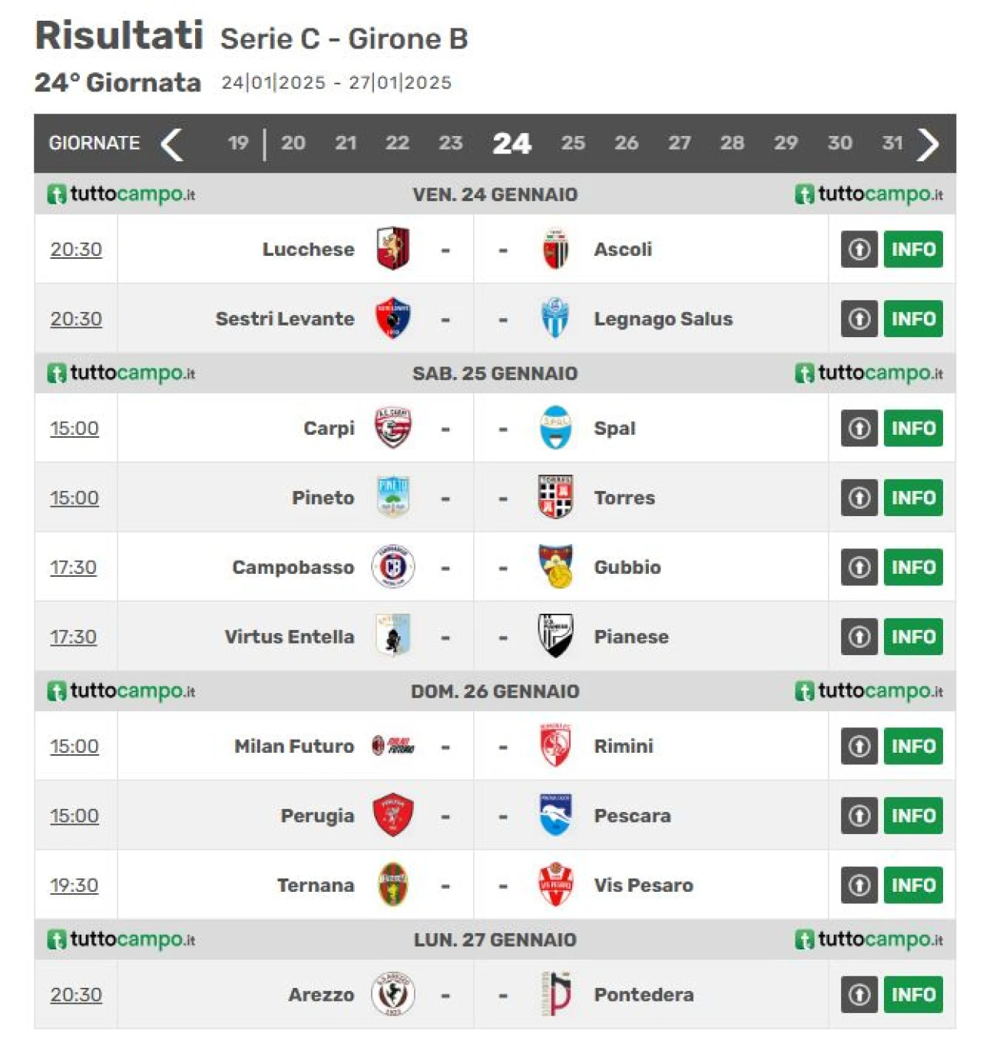Click the gray arrow icon for Ternana - Vis Pesaro
Image resolution: width=983 pixels, height=1050 pixels.
point(859,885)
